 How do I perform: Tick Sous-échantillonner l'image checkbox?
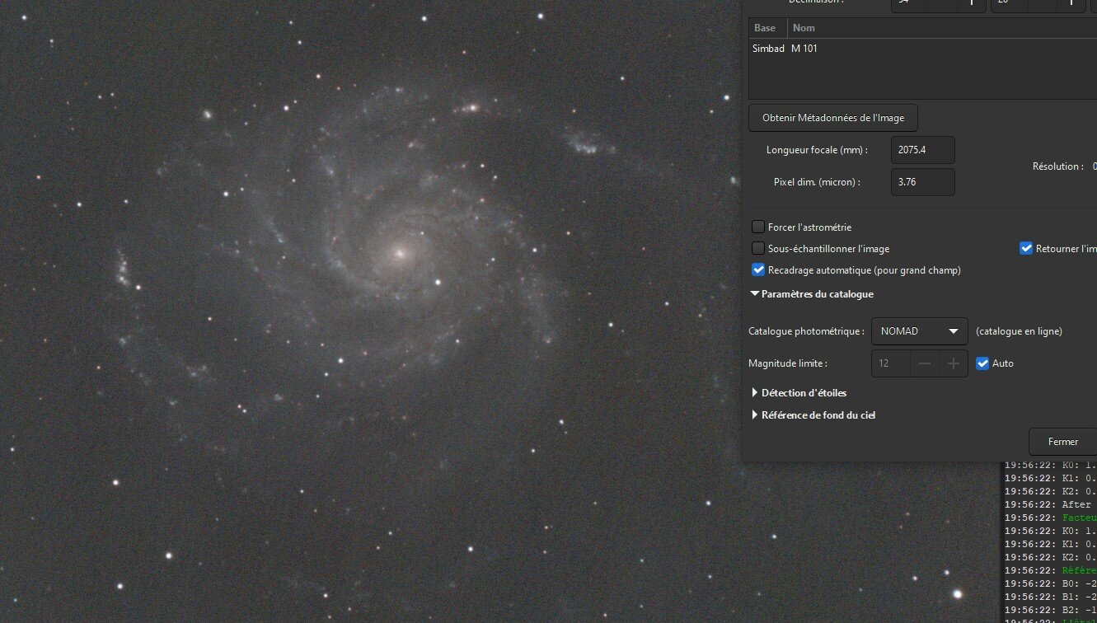(758, 248)
